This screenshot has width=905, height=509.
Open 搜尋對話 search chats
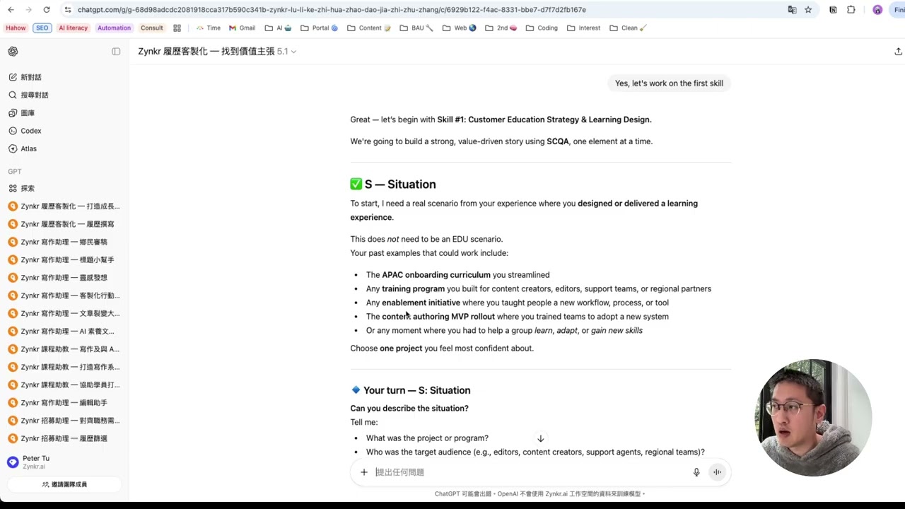tap(64, 95)
